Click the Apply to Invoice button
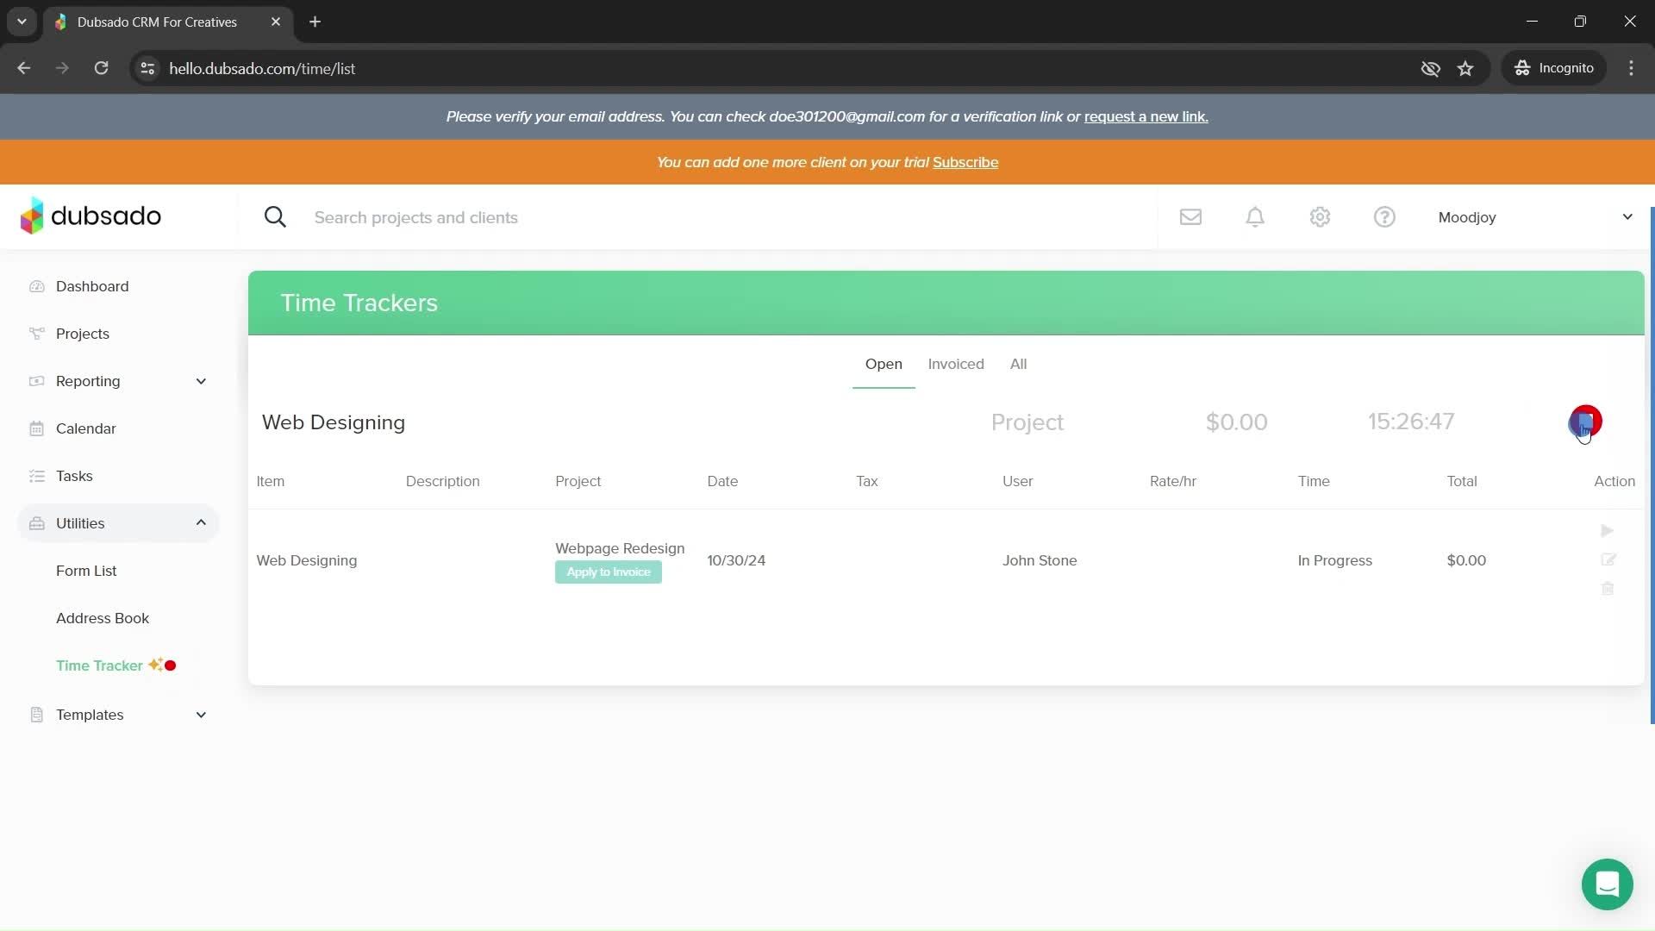 (x=609, y=572)
